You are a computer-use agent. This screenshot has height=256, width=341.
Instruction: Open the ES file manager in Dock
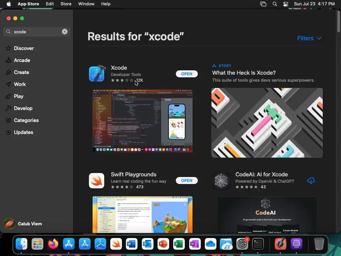coord(226,244)
